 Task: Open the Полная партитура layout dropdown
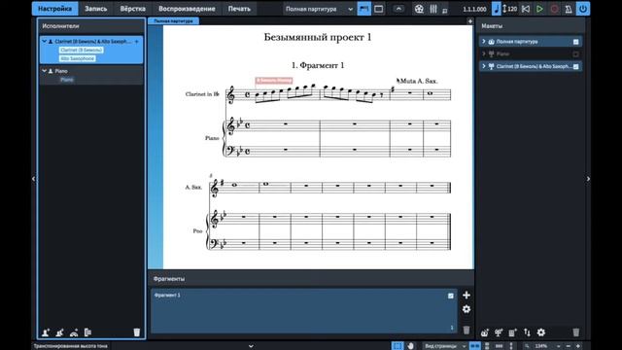[x=319, y=9]
